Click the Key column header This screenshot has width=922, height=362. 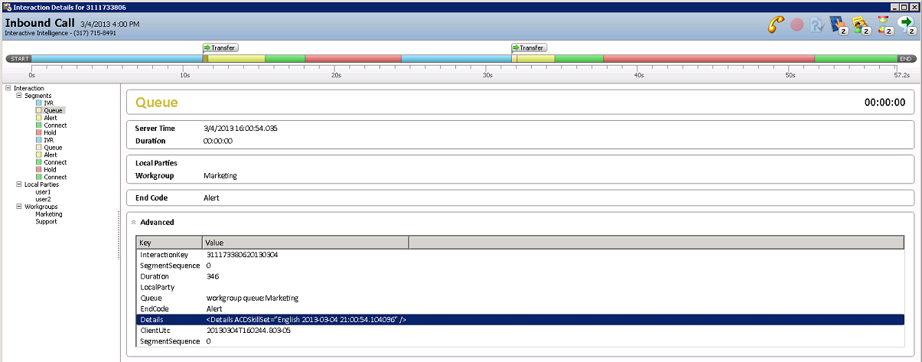click(x=170, y=243)
